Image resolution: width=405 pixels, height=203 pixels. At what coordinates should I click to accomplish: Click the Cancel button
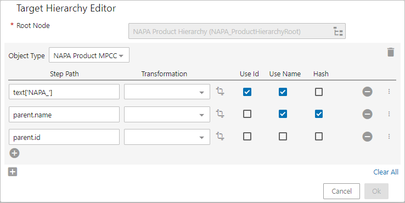click(341, 191)
